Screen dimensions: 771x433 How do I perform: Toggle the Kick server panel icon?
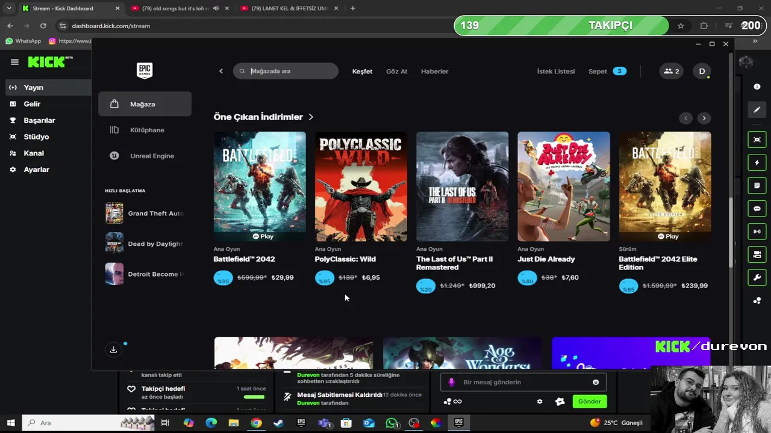click(x=757, y=255)
